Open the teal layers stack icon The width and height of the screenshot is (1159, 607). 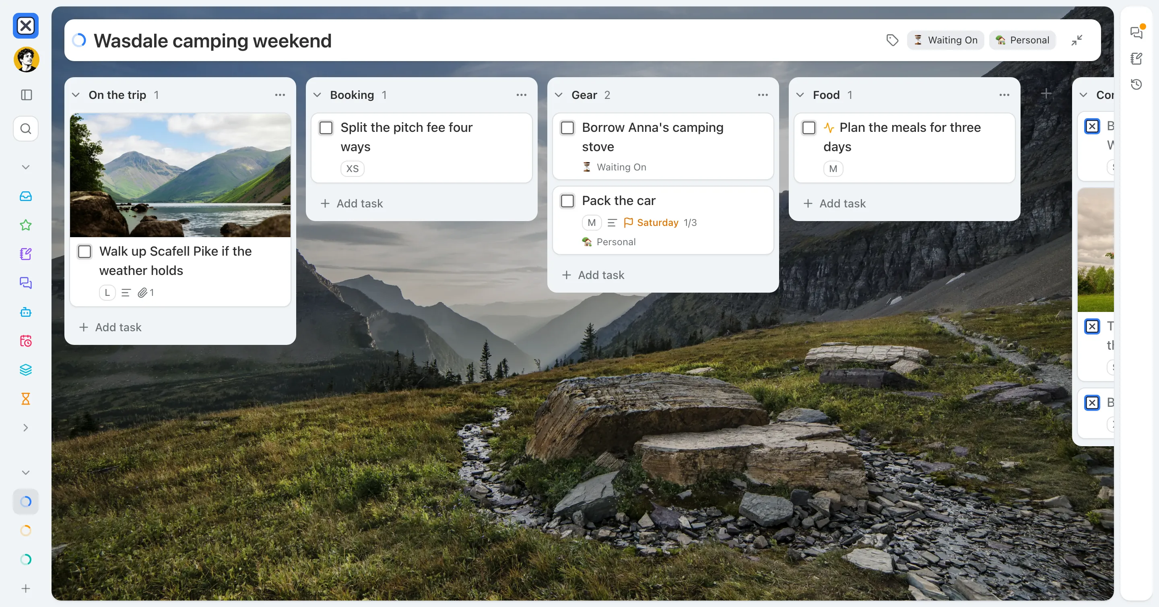click(x=26, y=370)
